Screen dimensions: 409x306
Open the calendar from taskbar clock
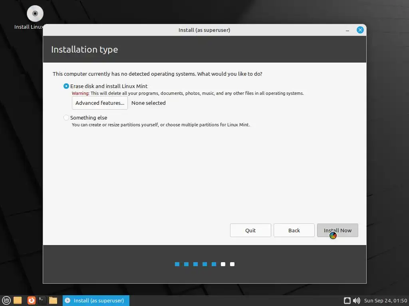(385, 300)
